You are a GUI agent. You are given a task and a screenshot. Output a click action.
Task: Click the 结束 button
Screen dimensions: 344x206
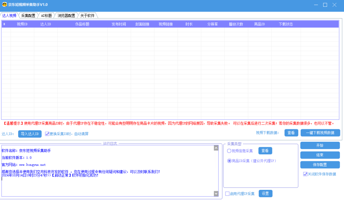tap(320, 155)
